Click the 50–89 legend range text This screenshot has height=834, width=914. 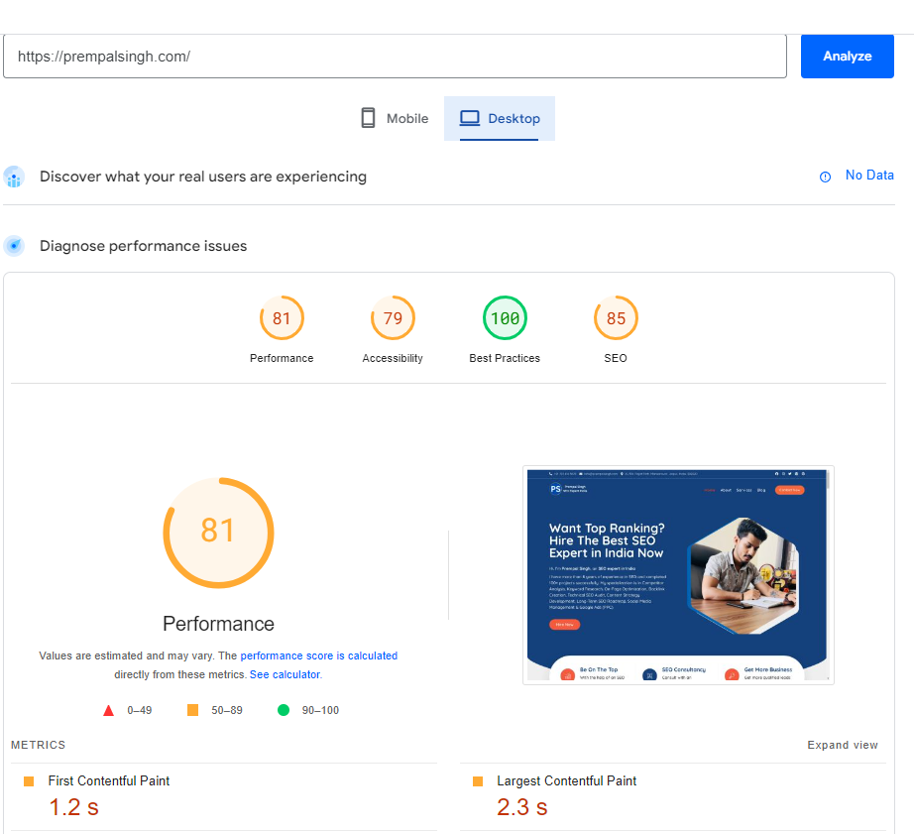coord(227,710)
